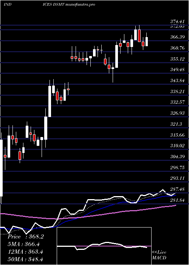
Task: Click the 338.21 price axis label
Action: coord(177,92)
